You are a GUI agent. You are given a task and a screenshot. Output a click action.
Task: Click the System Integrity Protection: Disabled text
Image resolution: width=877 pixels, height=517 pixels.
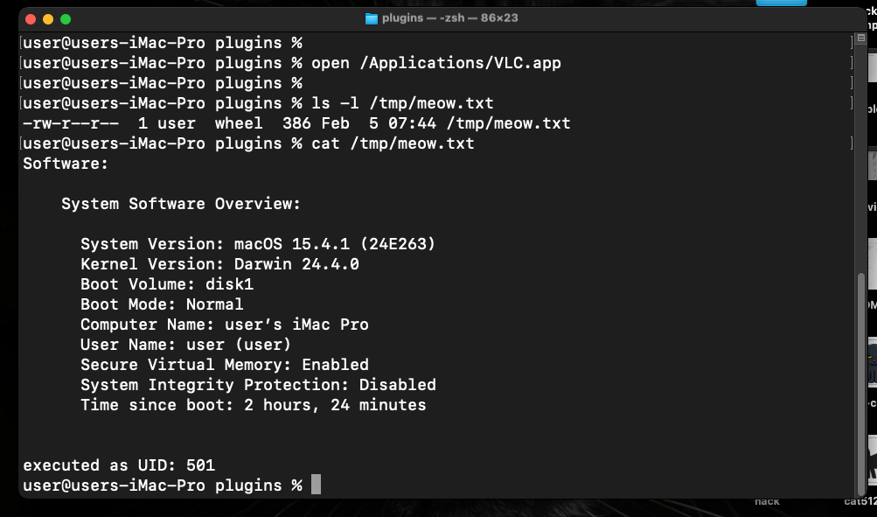[x=258, y=384]
